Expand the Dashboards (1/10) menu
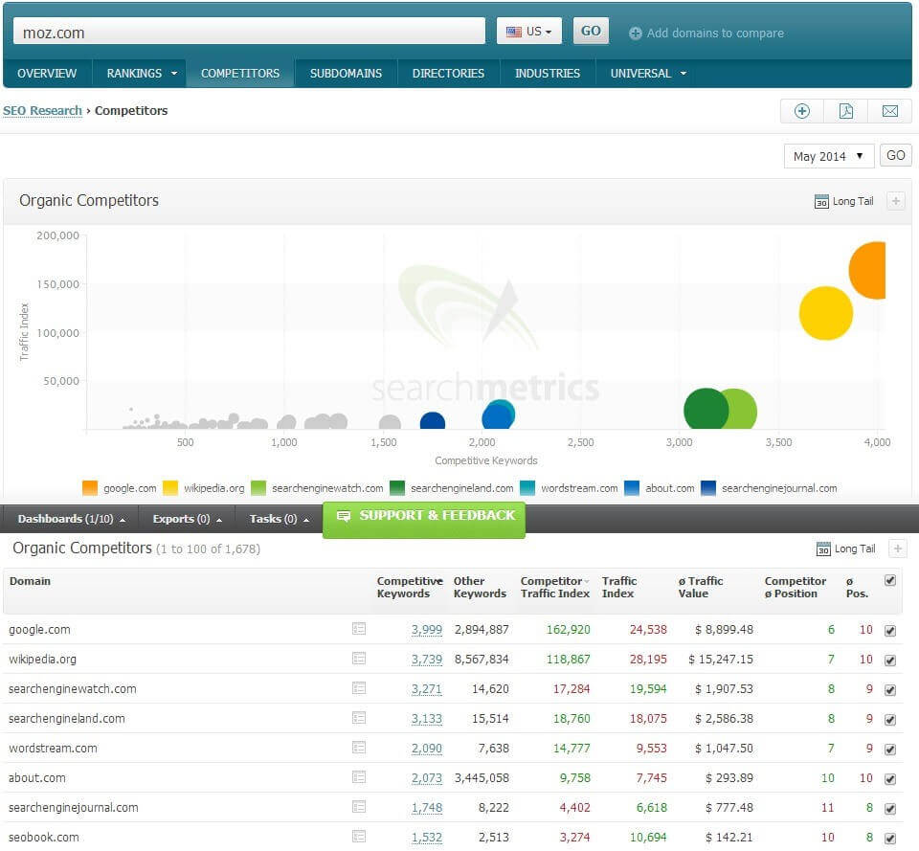This screenshot has width=919, height=851. pyautogui.click(x=71, y=519)
